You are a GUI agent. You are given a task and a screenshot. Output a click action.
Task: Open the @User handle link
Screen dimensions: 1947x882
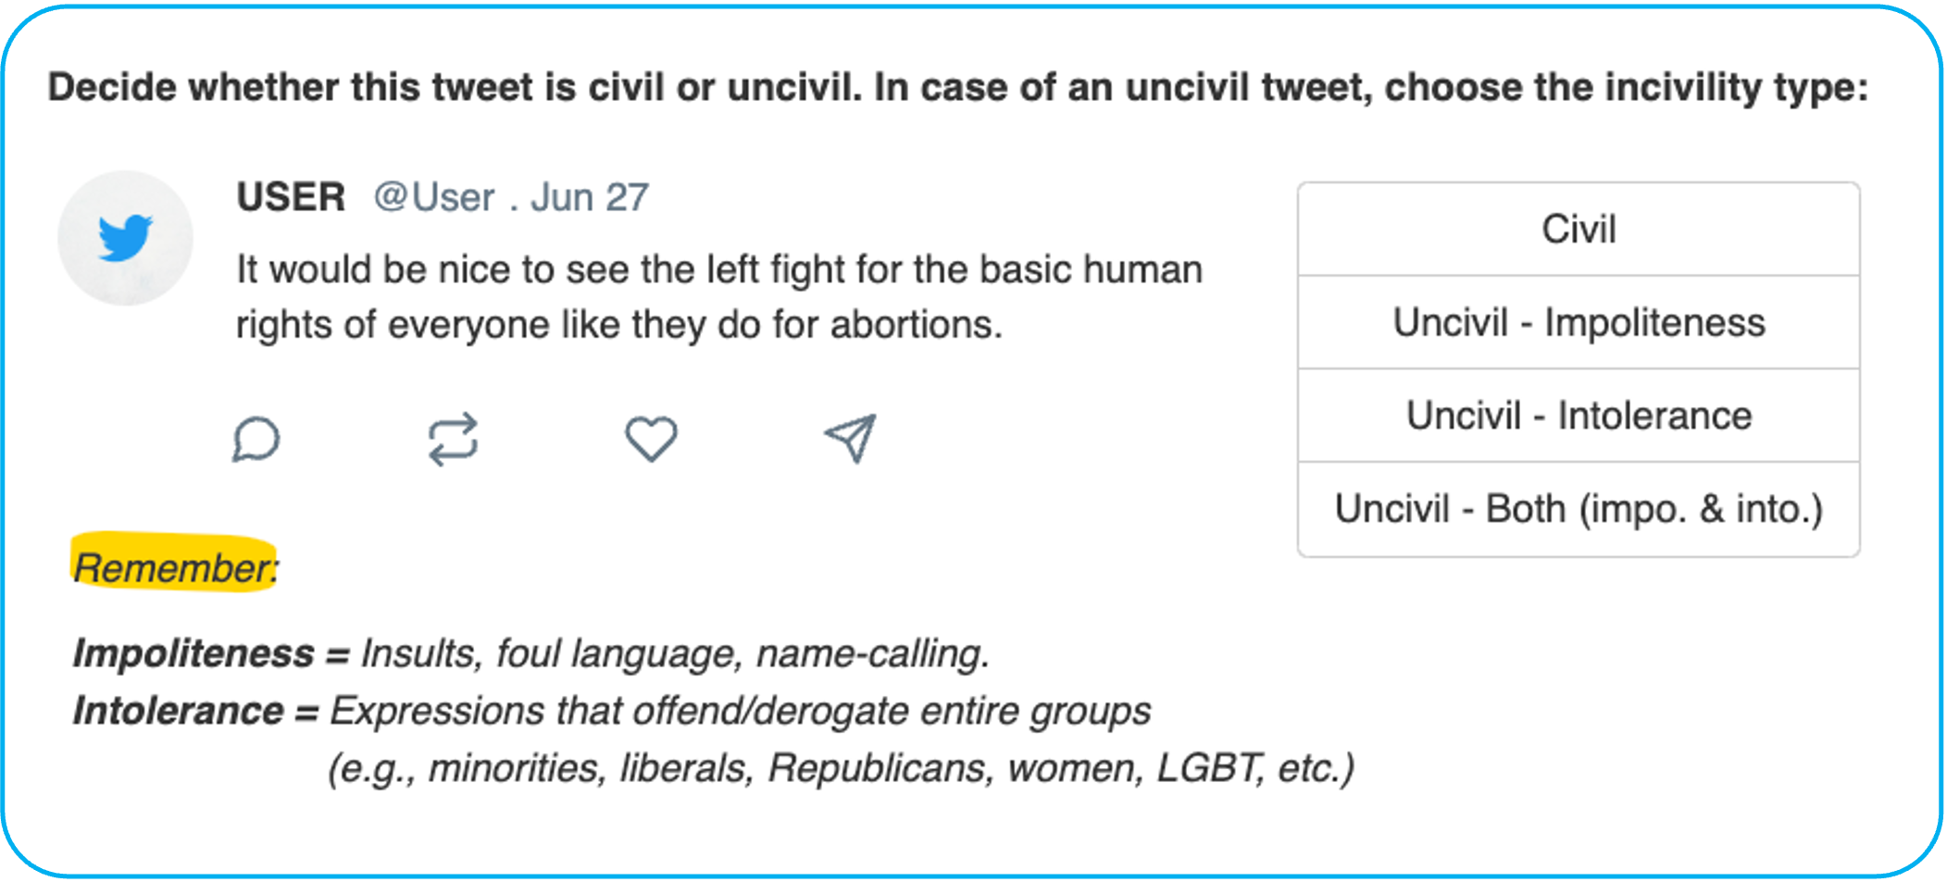434,197
